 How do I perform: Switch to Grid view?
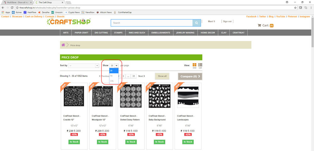click(194, 66)
